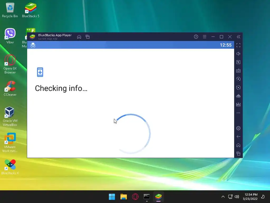Open the network tray icon
This screenshot has width=270, height=203.
[230, 197]
